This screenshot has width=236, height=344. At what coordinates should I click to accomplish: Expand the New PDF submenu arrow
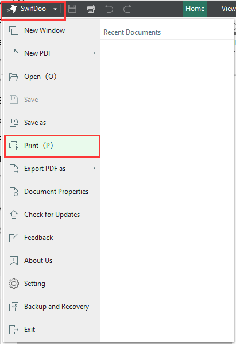click(x=94, y=53)
